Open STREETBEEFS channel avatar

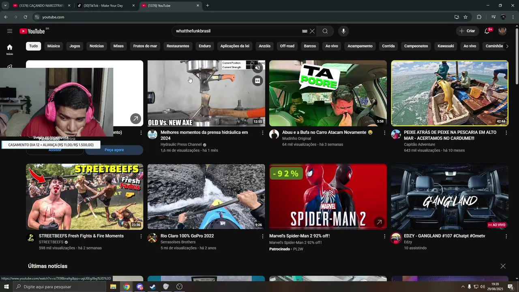point(31,238)
